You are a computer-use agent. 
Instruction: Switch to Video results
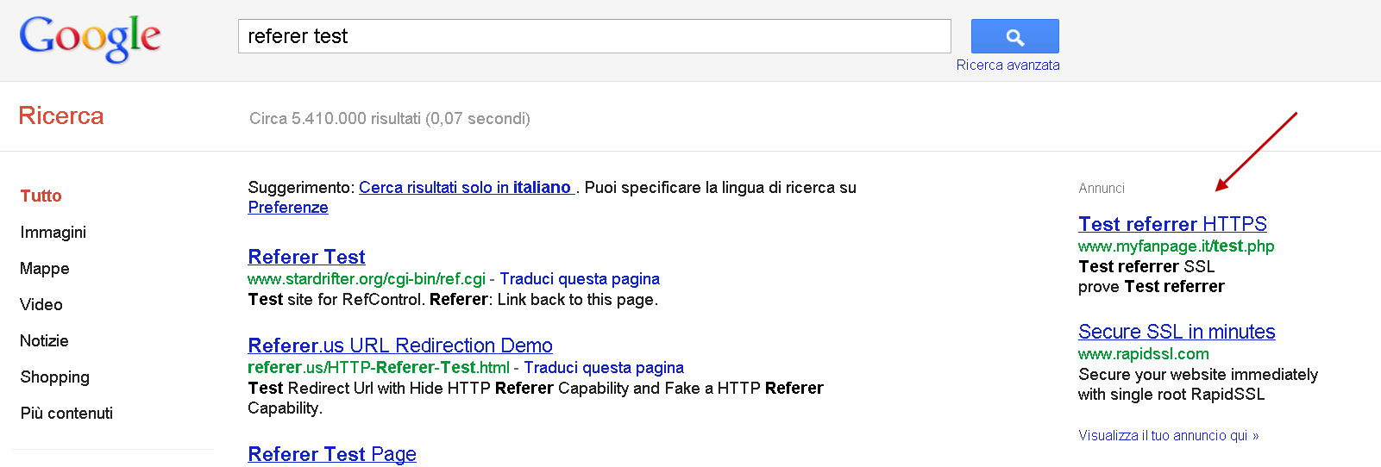click(41, 305)
